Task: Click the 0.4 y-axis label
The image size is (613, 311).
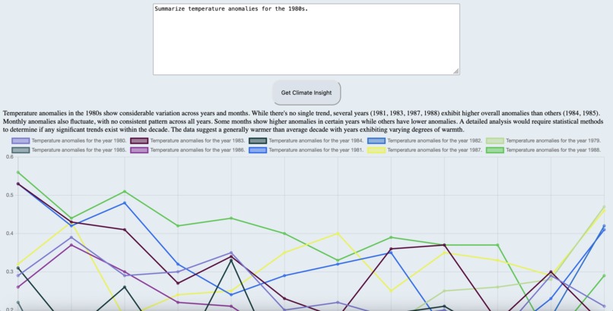Action: (x=9, y=234)
